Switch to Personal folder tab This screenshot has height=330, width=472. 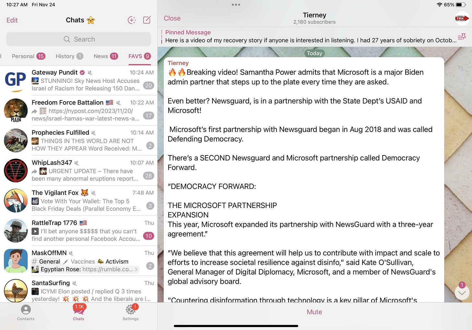pyautogui.click(x=28, y=56)
